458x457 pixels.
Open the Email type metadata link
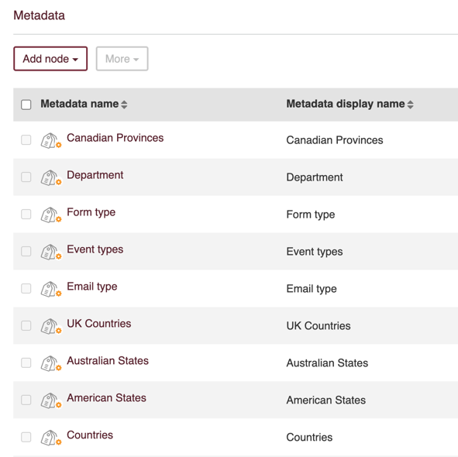click(92, 287)
